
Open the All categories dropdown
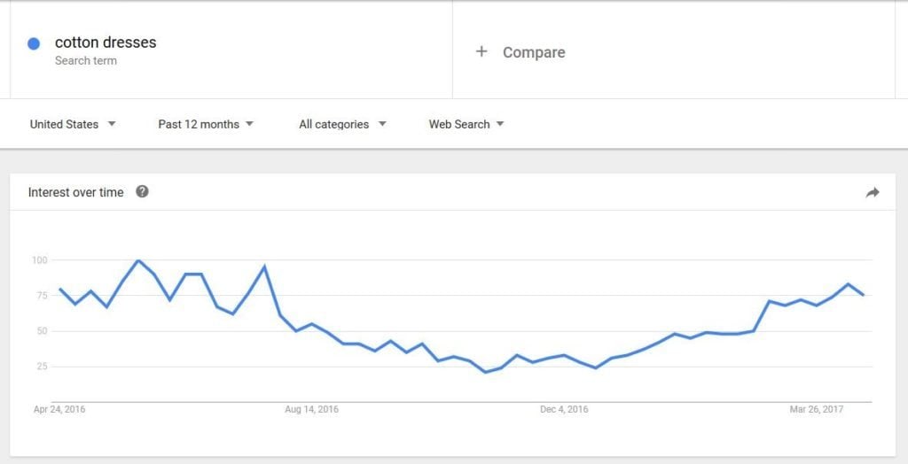pyautogui.click(x=342, y=124)
